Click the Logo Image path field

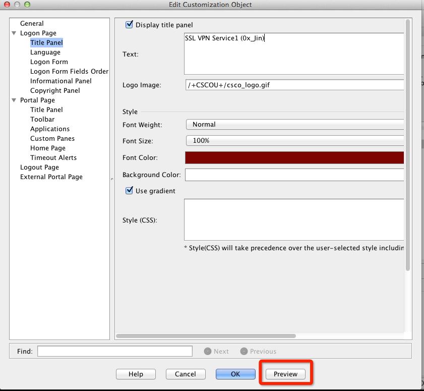294,85
